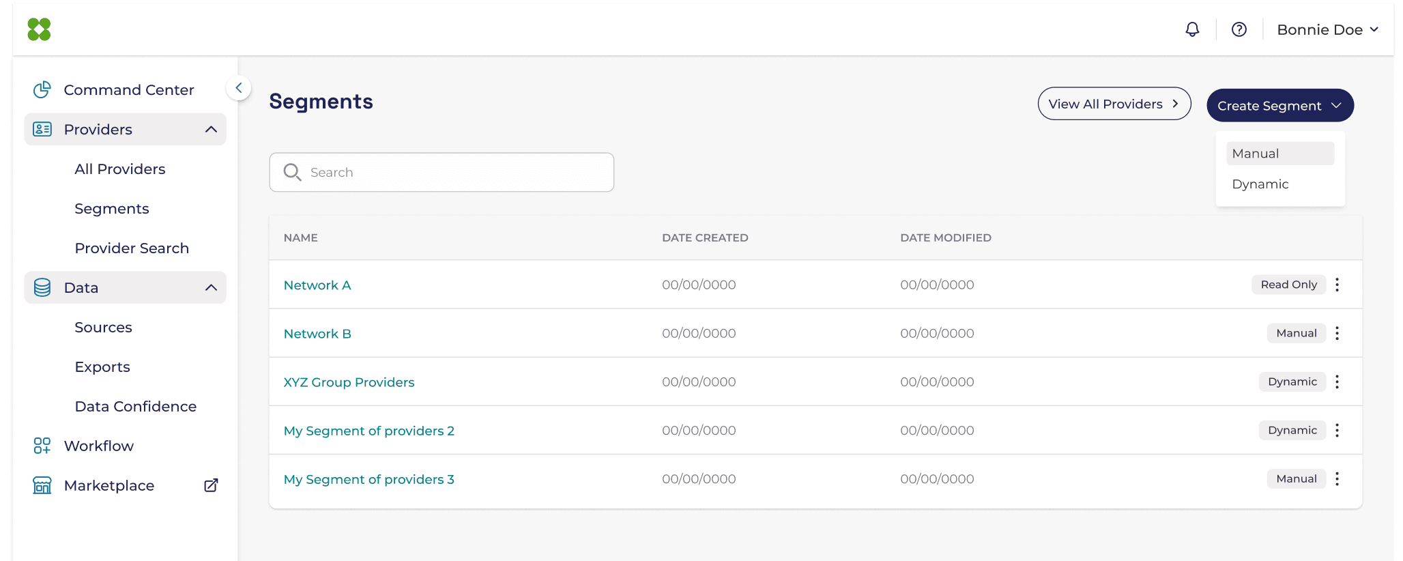Collapse the Providers section chevron
1403x561 pixels.
(212, 129)
